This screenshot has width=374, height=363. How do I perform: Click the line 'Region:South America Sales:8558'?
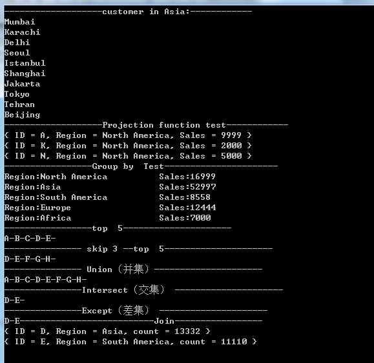(x=107, y=197)
